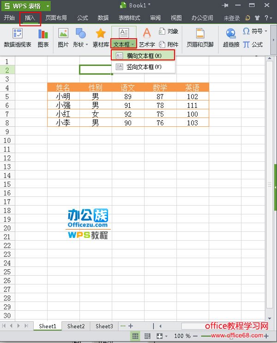This screenshot has width=277, height=343.
Task: Open the PivotTable (数据透视表) tool
Action: pyautogui.click(x=18, y=38)
